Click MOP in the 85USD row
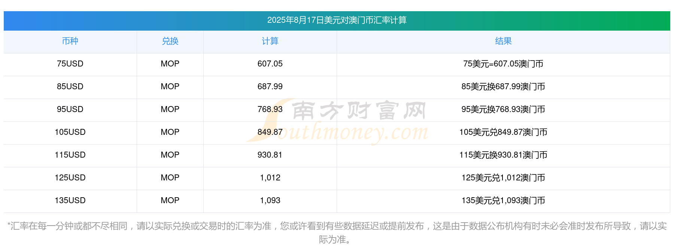The width and height of the screenshot is (674, 251). point(170,87)
